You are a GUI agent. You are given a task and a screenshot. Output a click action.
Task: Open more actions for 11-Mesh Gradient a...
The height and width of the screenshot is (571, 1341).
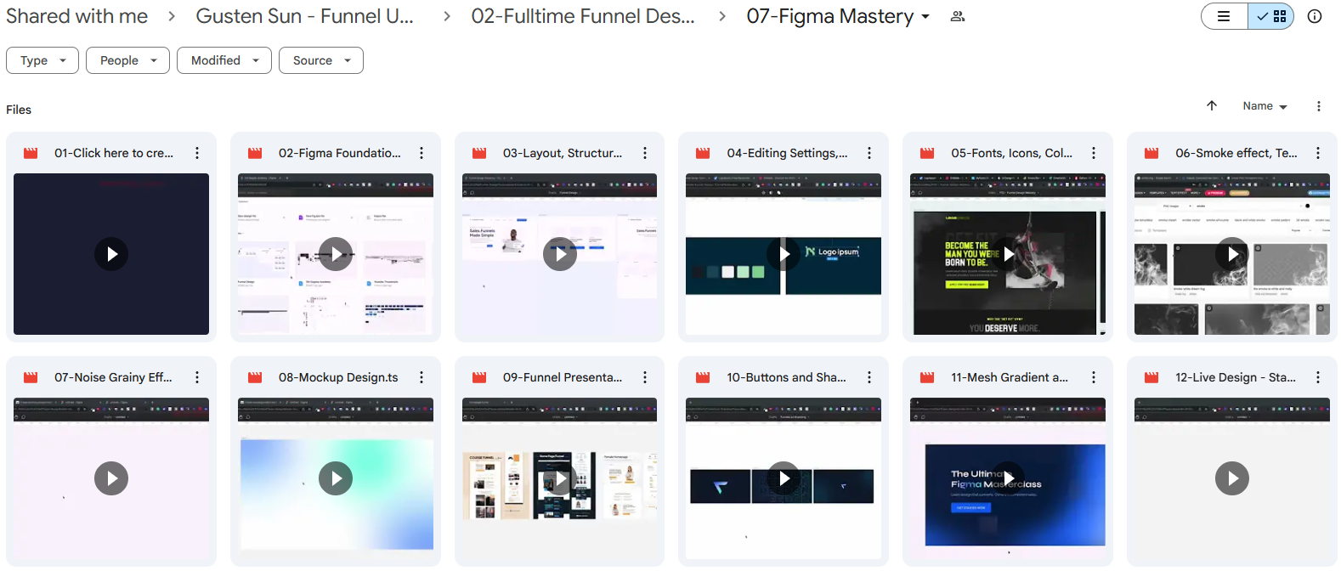pos(1094,377)
